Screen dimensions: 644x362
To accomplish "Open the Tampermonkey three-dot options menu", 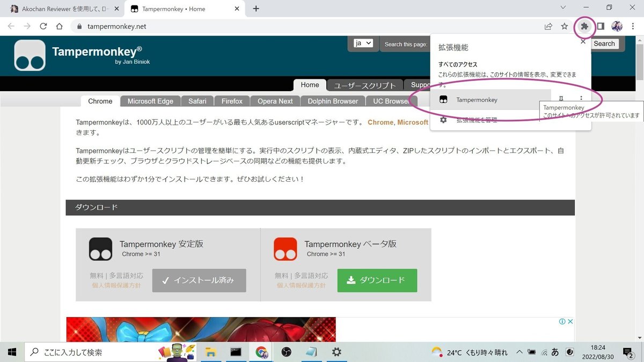I will (581, 99).
